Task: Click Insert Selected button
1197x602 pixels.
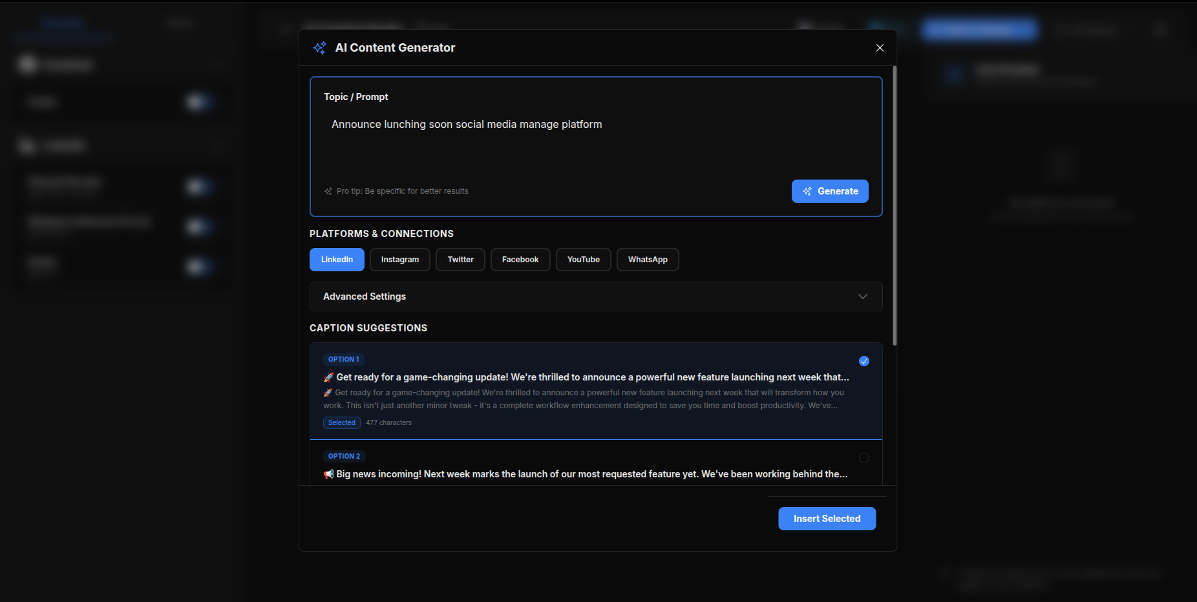Action: pyautogui.click(x=827, y=519)
